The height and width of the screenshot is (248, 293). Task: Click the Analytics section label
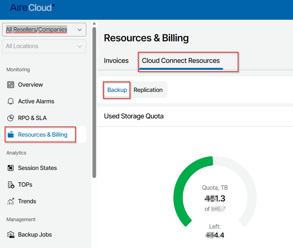click(16, 153)
